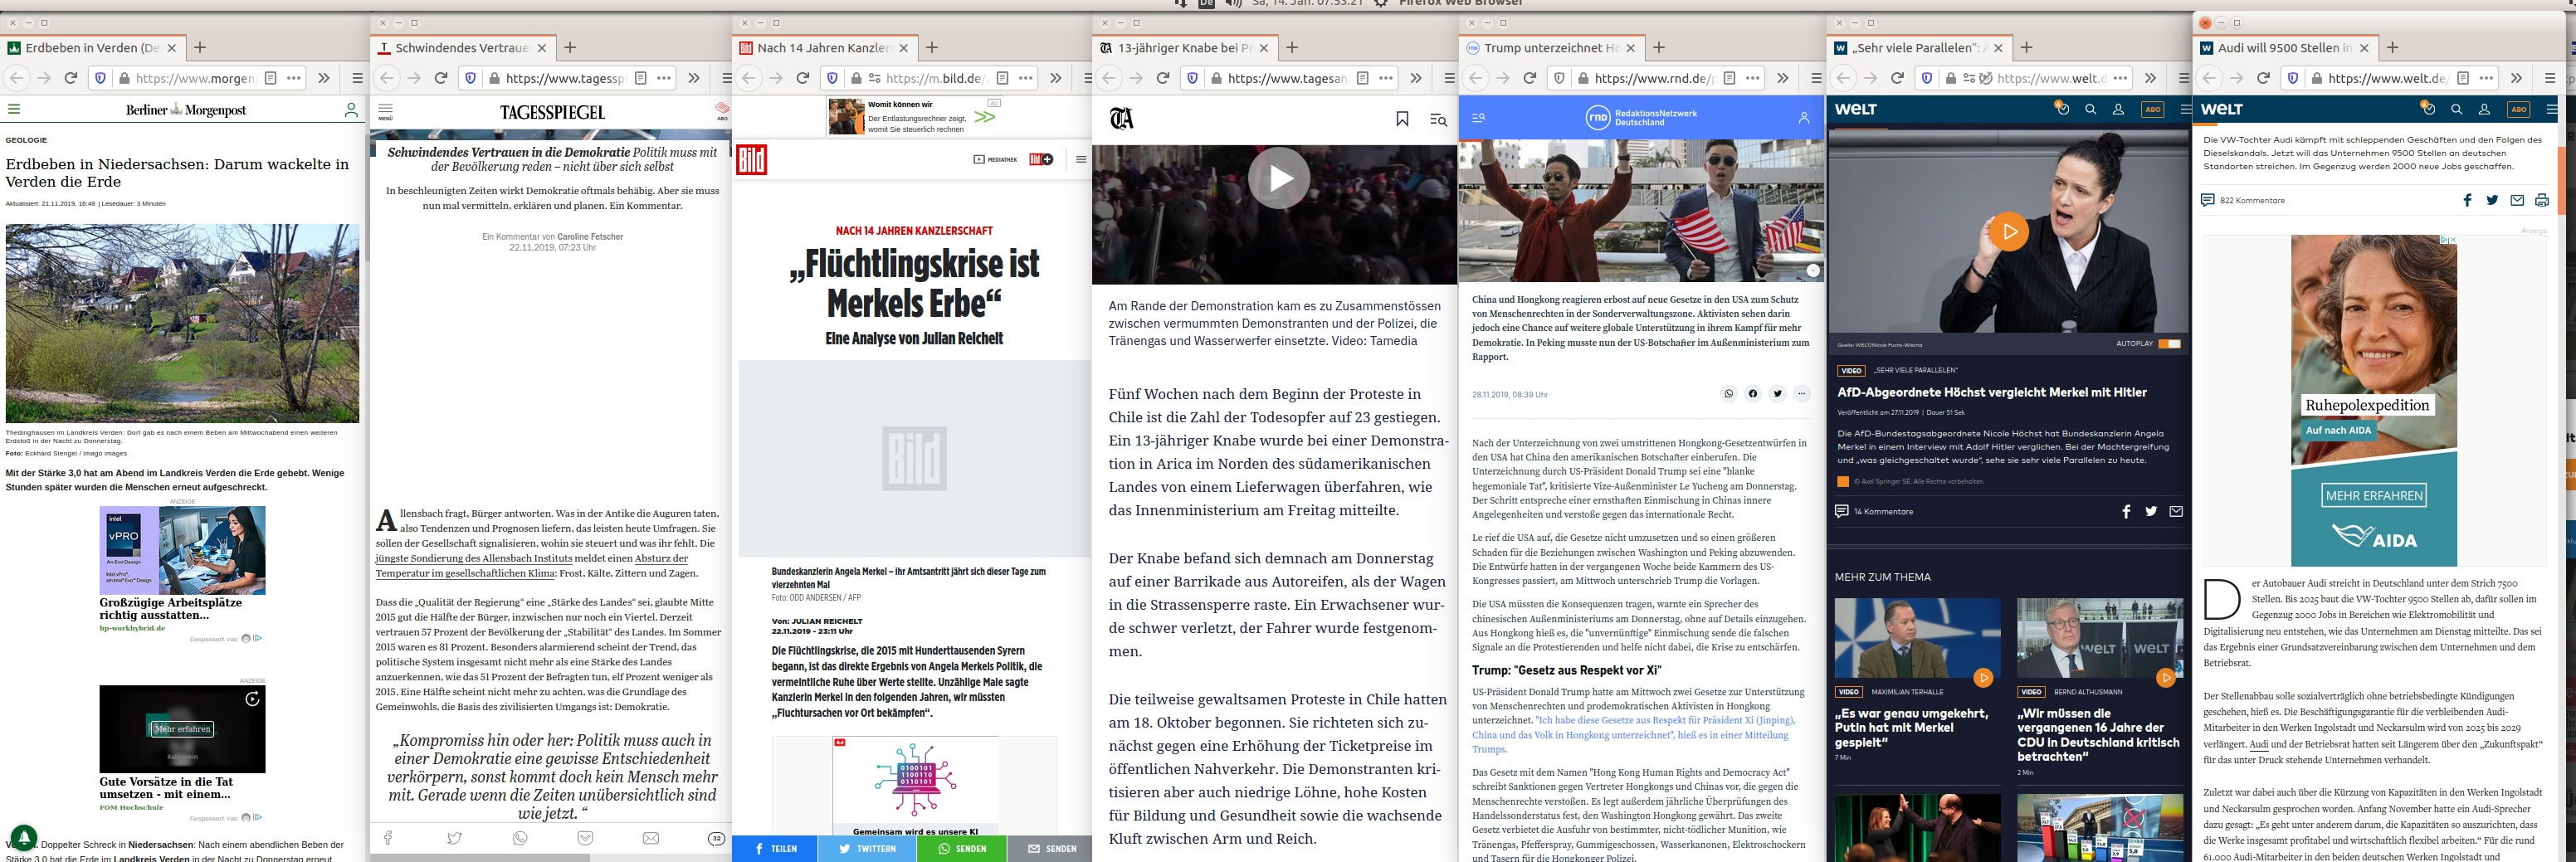Play the Welt AfD-Abgeordnete video

coord(2009,232)
